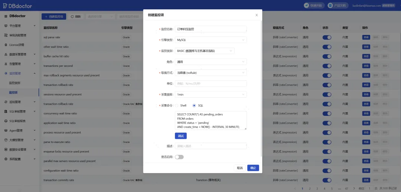The width and height of the screenshot is (401, 192).
Task: Open License详情 in the sidebar
Action: (x=17, y=45)
